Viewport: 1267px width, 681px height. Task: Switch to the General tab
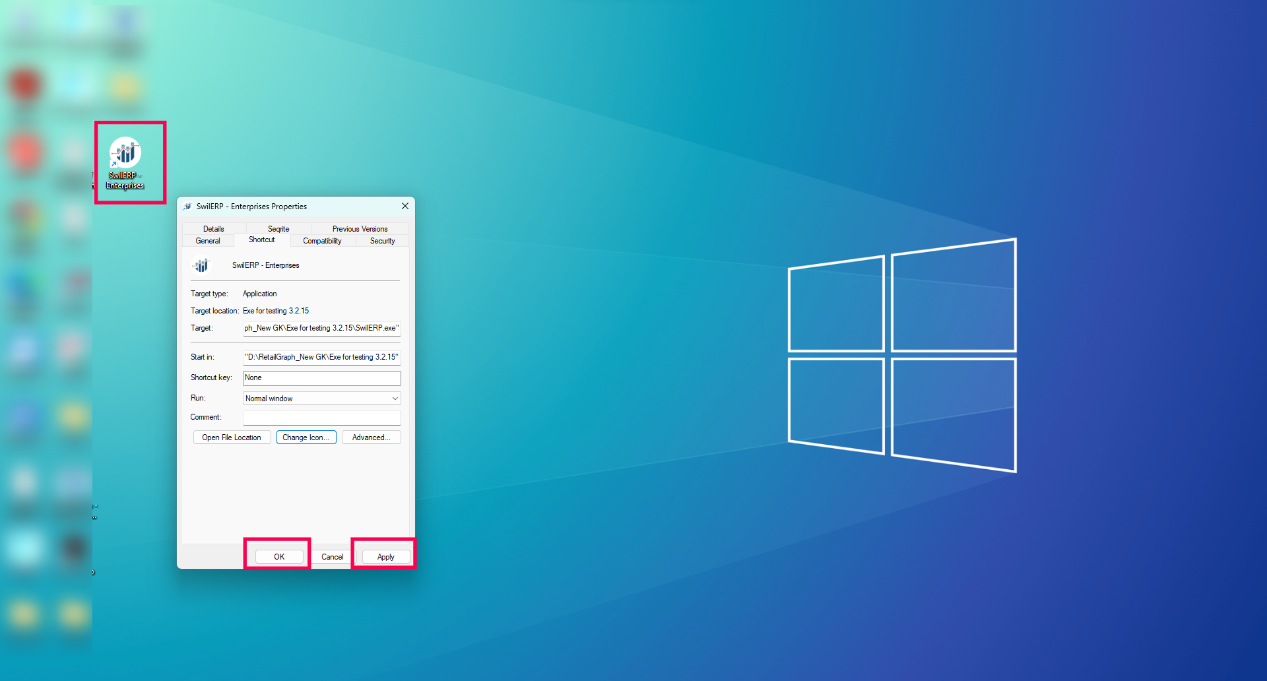pyautogui.click(x=208, y=241)
